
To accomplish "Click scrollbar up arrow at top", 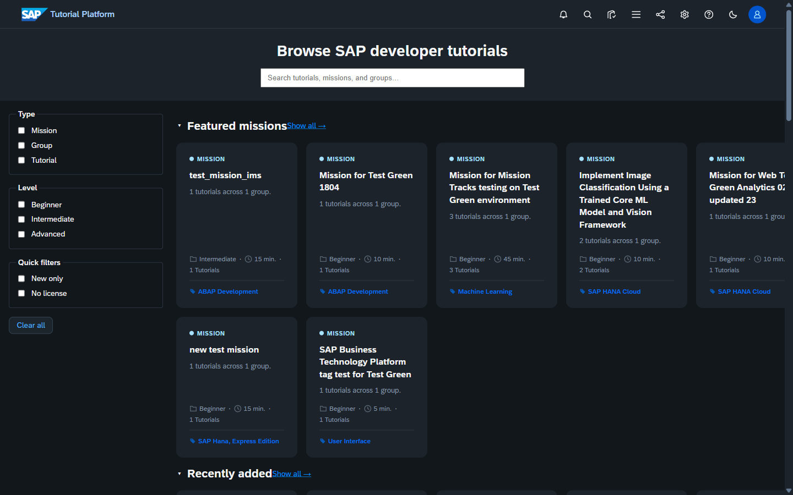I will (789, 4).
